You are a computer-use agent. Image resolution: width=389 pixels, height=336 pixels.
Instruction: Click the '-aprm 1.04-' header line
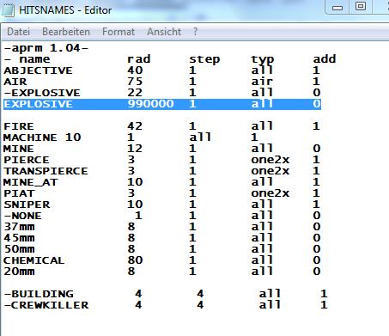tap(46, 48)
